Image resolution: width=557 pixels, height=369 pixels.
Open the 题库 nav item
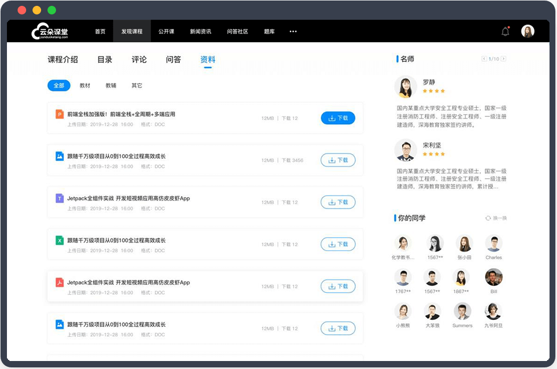[x=269, y=31]
